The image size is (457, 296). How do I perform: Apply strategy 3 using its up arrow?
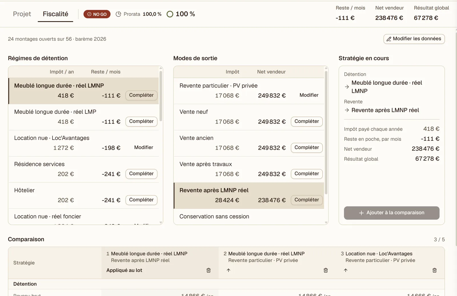[346, 270]
